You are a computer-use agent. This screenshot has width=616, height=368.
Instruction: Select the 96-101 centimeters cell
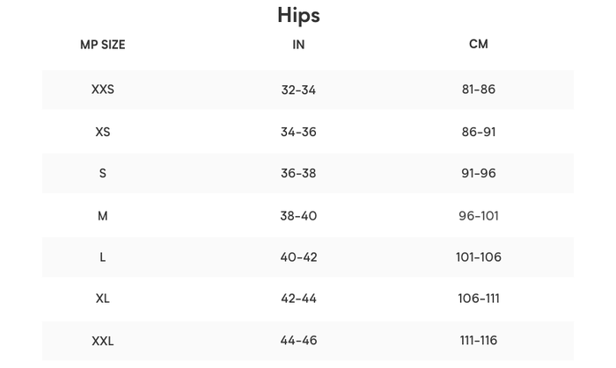coord(478,215)
